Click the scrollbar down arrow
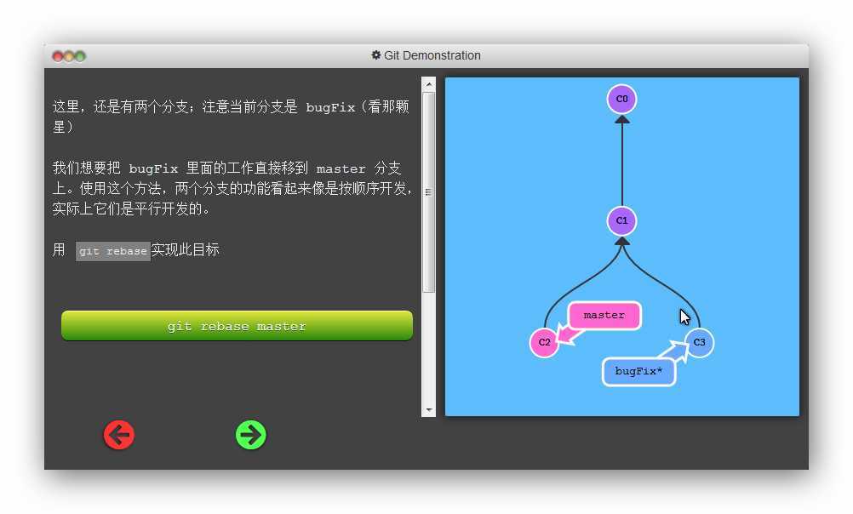 click(x=429, y=410)
